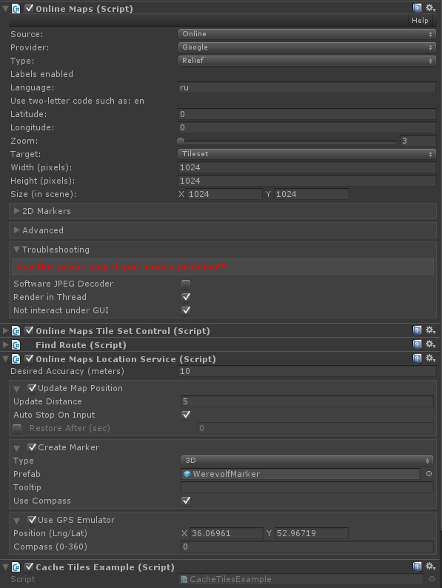Enable Software JPEG Decoder checkbox
This screenshot has width=442, height=588.
point(186,284)
